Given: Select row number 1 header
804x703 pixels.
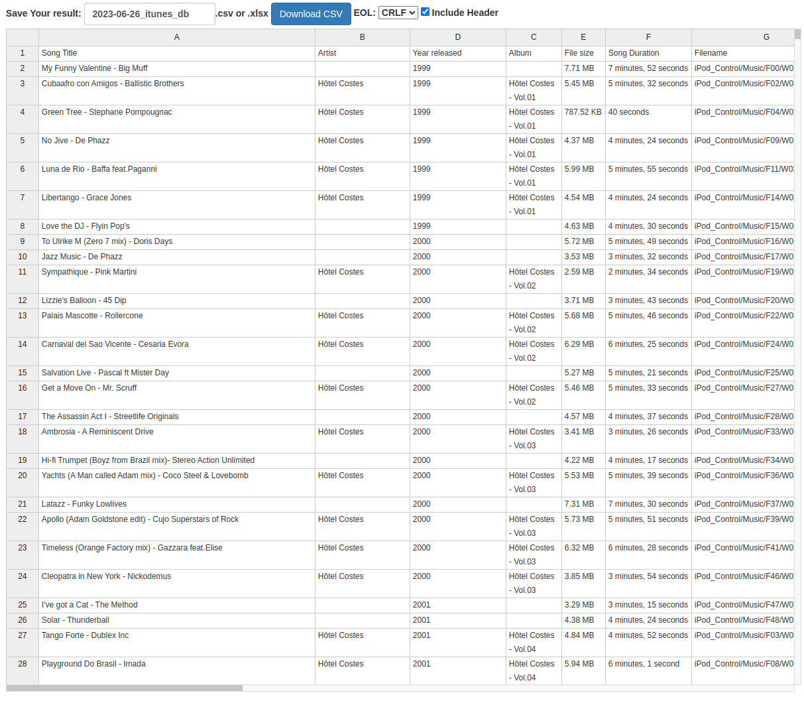Looking at the screenshot, I should [23, 53].
